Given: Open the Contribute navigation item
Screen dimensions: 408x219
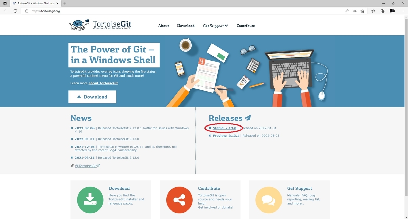Looking at the screenshot, I should click(245, 26).
